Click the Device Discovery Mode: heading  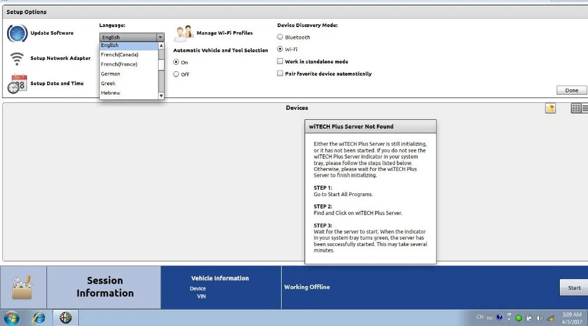coord(307,25)
